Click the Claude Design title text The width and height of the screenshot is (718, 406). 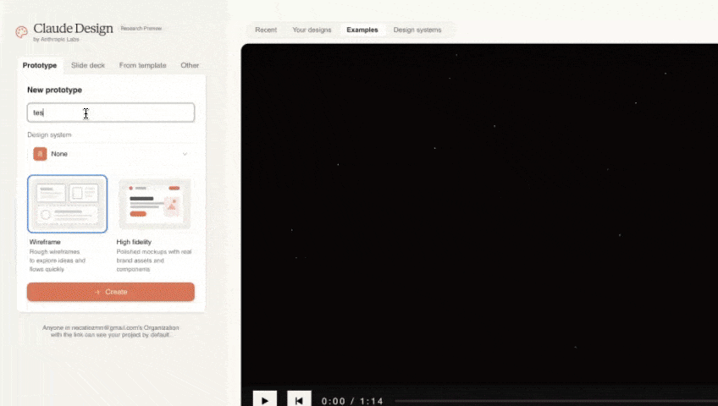tap(74, 29)
